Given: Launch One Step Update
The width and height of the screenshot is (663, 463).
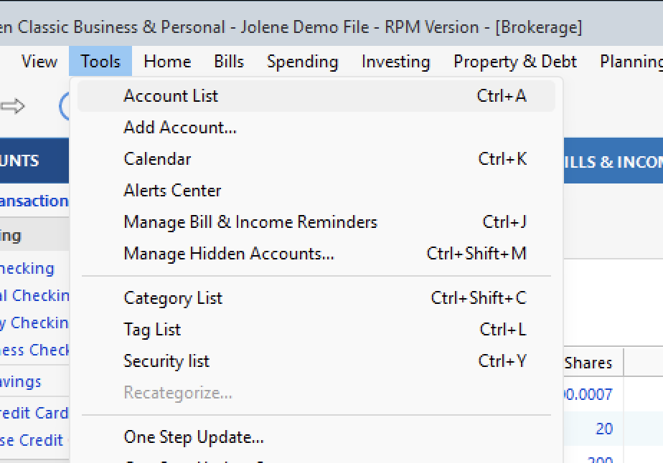Looking at the screenshot, I should pos(192,437).
